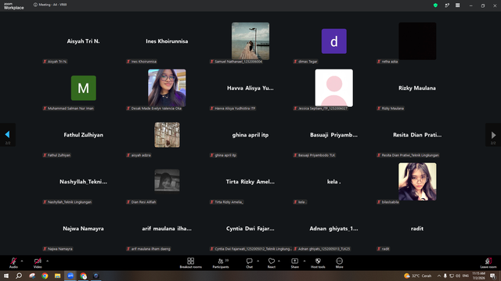Unmute microphone with the Audio button
Image resolution: width=501 pixels, height=281 pixels.
13,262
